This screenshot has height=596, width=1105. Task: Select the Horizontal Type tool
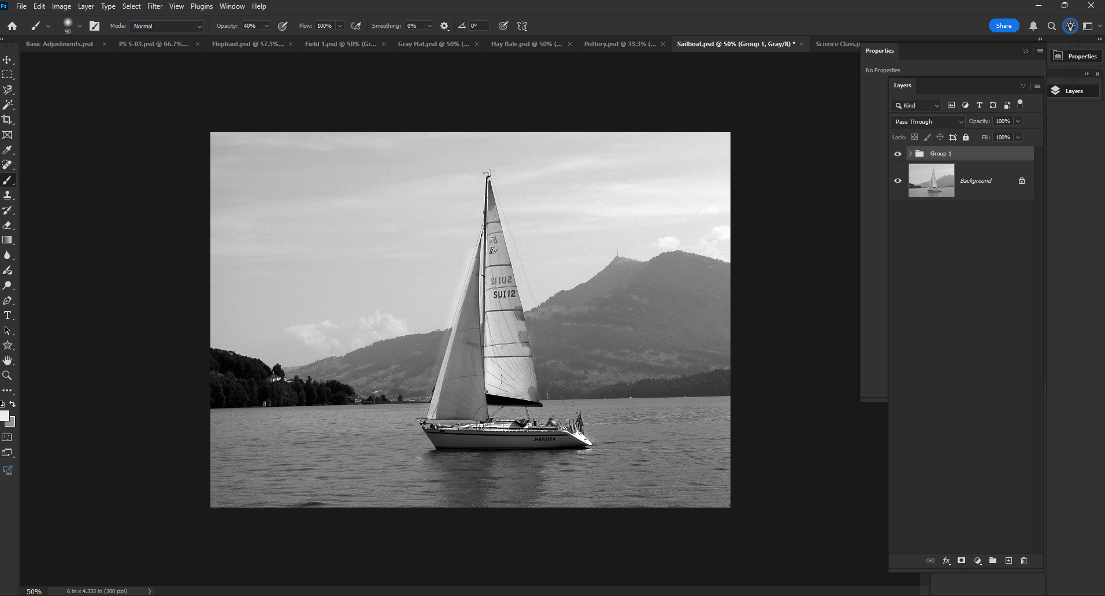[x=8, y=316]
